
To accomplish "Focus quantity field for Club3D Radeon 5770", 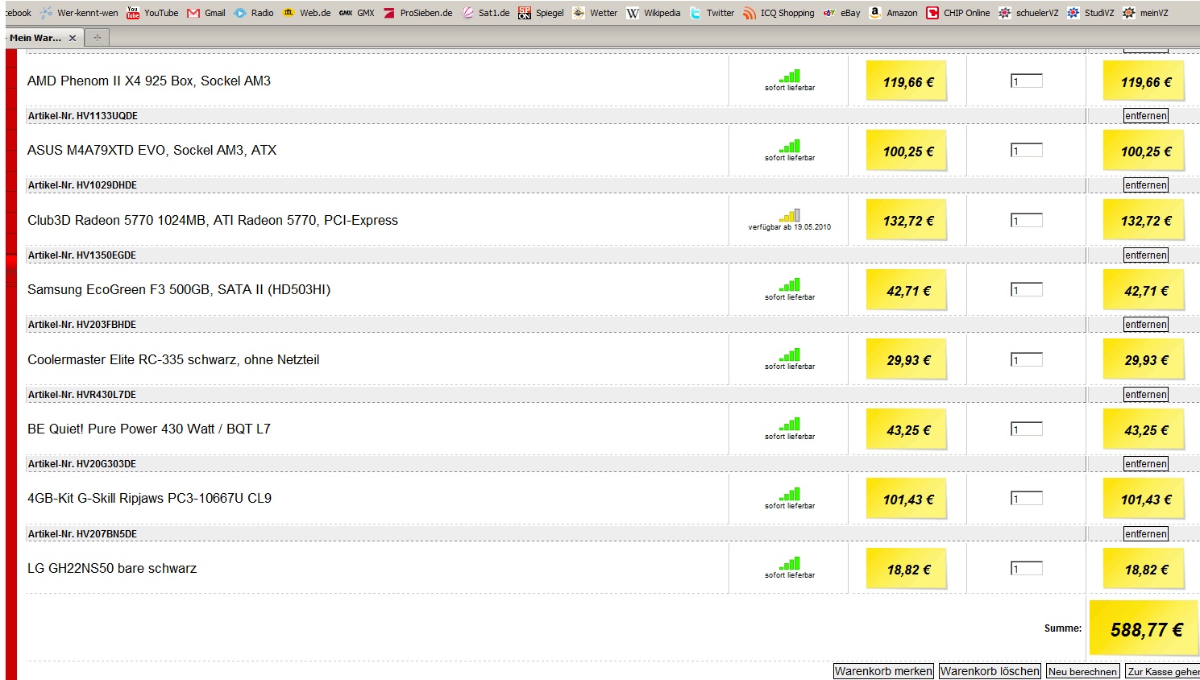I will [x=1027, y=220].
